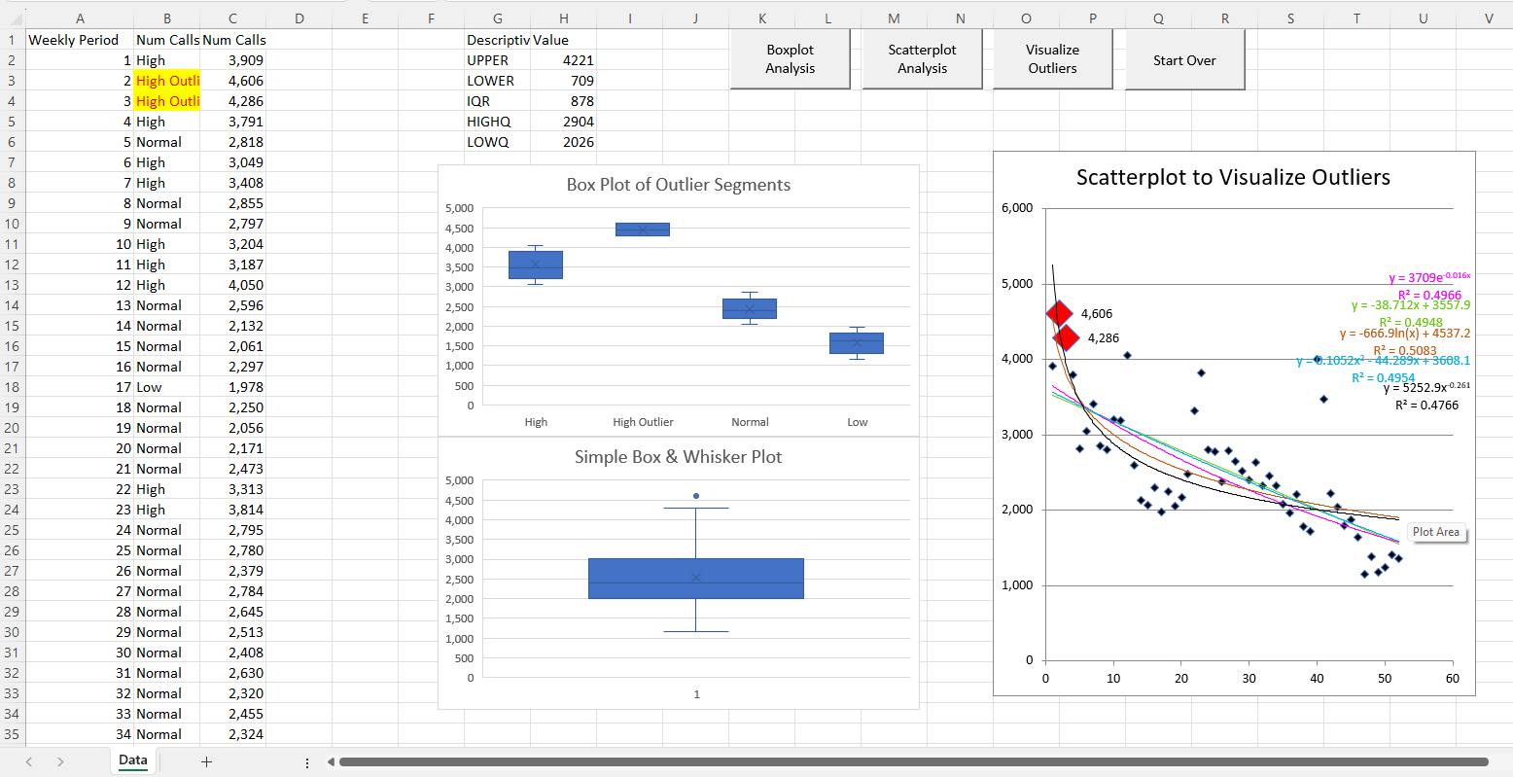
Task: Click the Scatterplot Analysis button
Action: 921,58
